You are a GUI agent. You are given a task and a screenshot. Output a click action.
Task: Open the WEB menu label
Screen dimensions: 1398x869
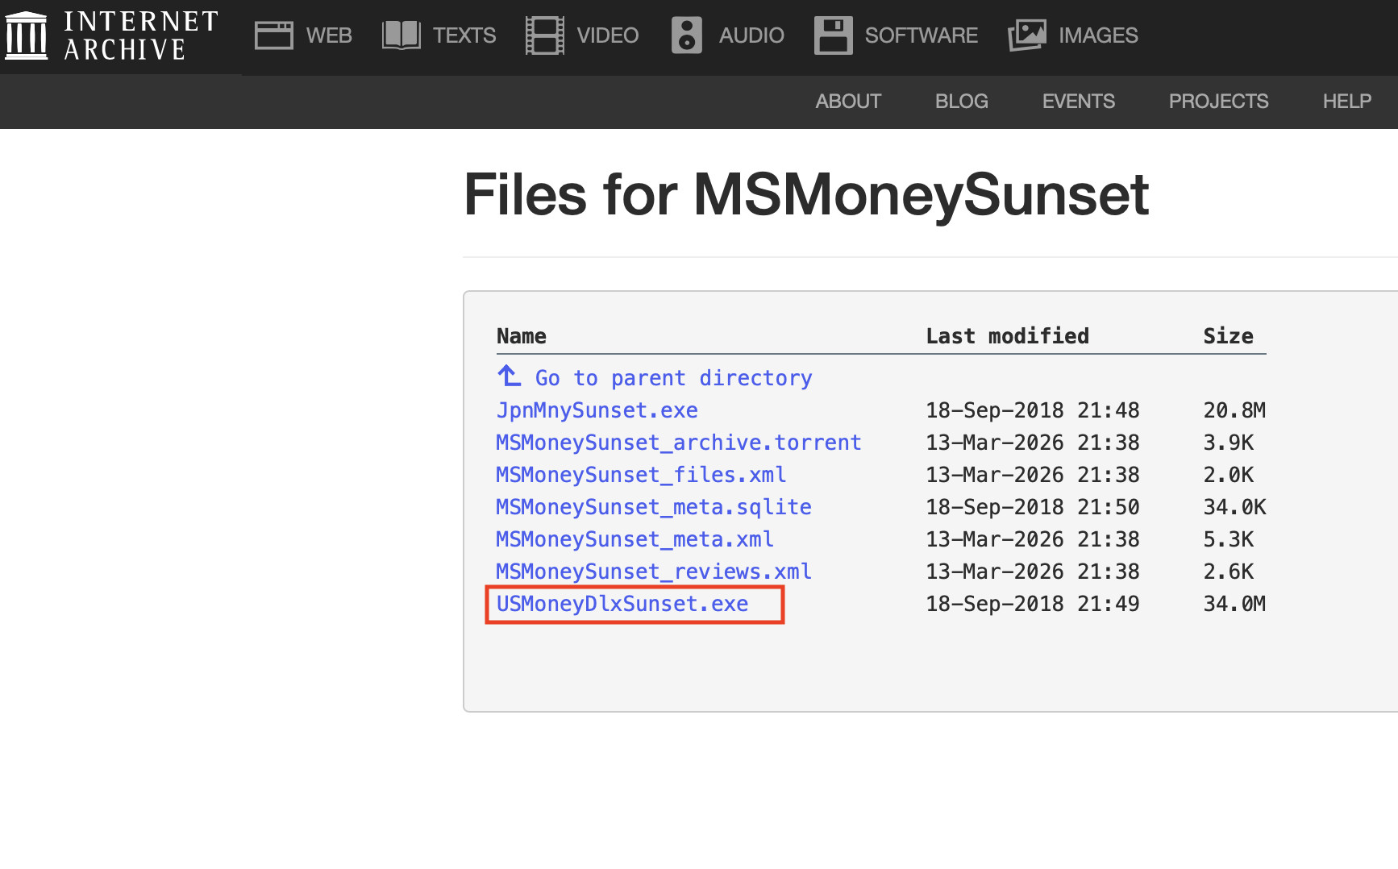329,35
